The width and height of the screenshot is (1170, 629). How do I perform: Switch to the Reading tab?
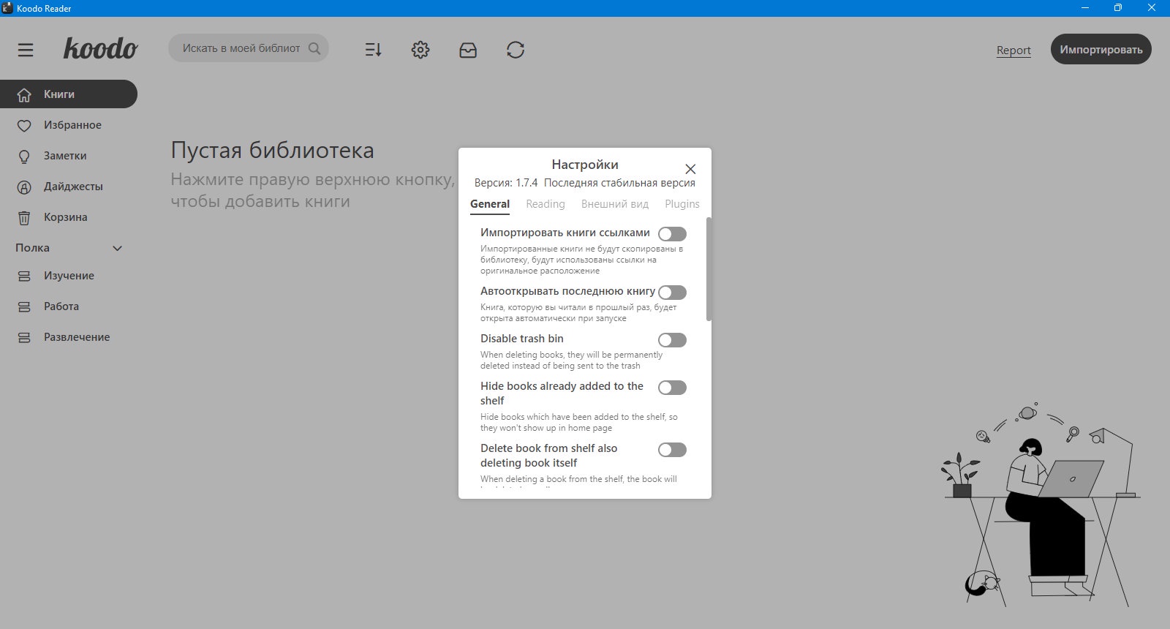point(546,204)
